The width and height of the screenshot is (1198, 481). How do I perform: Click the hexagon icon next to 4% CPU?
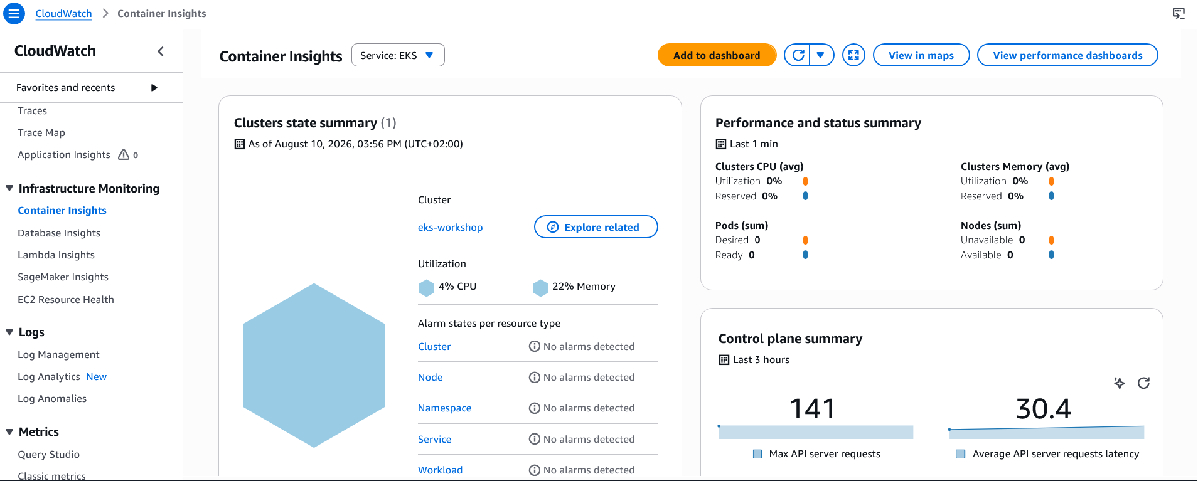click(427, 287)
